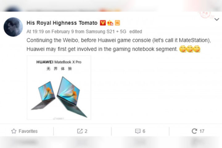This screenshot has height=148, width=222.
Task: Click the like icon showing 17
Action: tap(194, 131)
